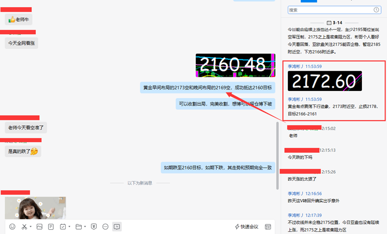The width and height of the screenshot is (387, 234).
Task: Click the 3-14 date label
Action: [337, 23]
